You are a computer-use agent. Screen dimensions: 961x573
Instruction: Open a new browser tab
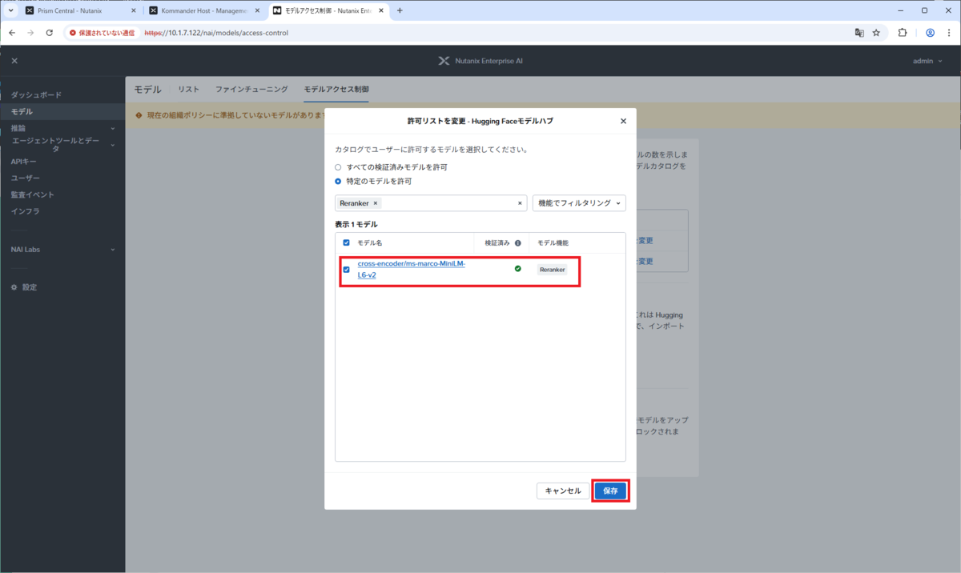coord(400,10)
